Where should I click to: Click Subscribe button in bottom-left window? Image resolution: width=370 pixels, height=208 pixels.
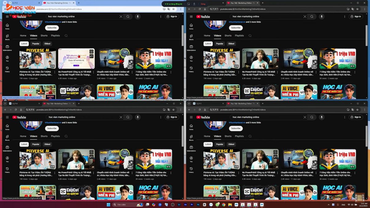tap(52, 128)
